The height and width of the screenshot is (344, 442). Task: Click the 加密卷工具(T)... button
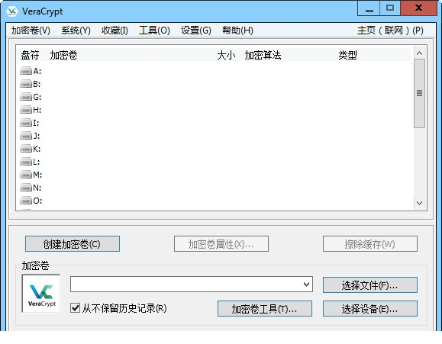click(265, 308)
